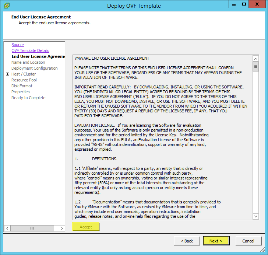Click the Accept button
This screenshot has height=255, width=268.
(x=86, y=227)
